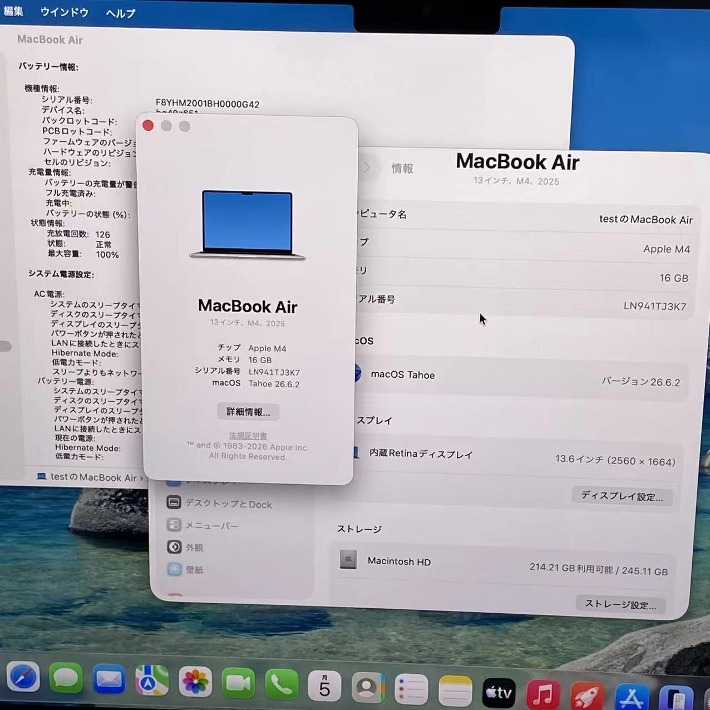
Task: Open iPhone Mirroring from the Dock
Action: tap(676, 698)
